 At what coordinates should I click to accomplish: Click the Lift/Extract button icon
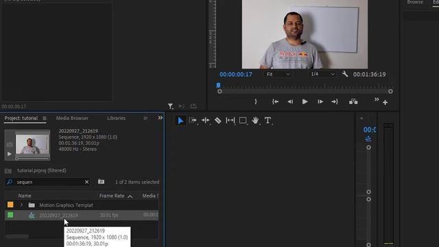coord(353,102)
